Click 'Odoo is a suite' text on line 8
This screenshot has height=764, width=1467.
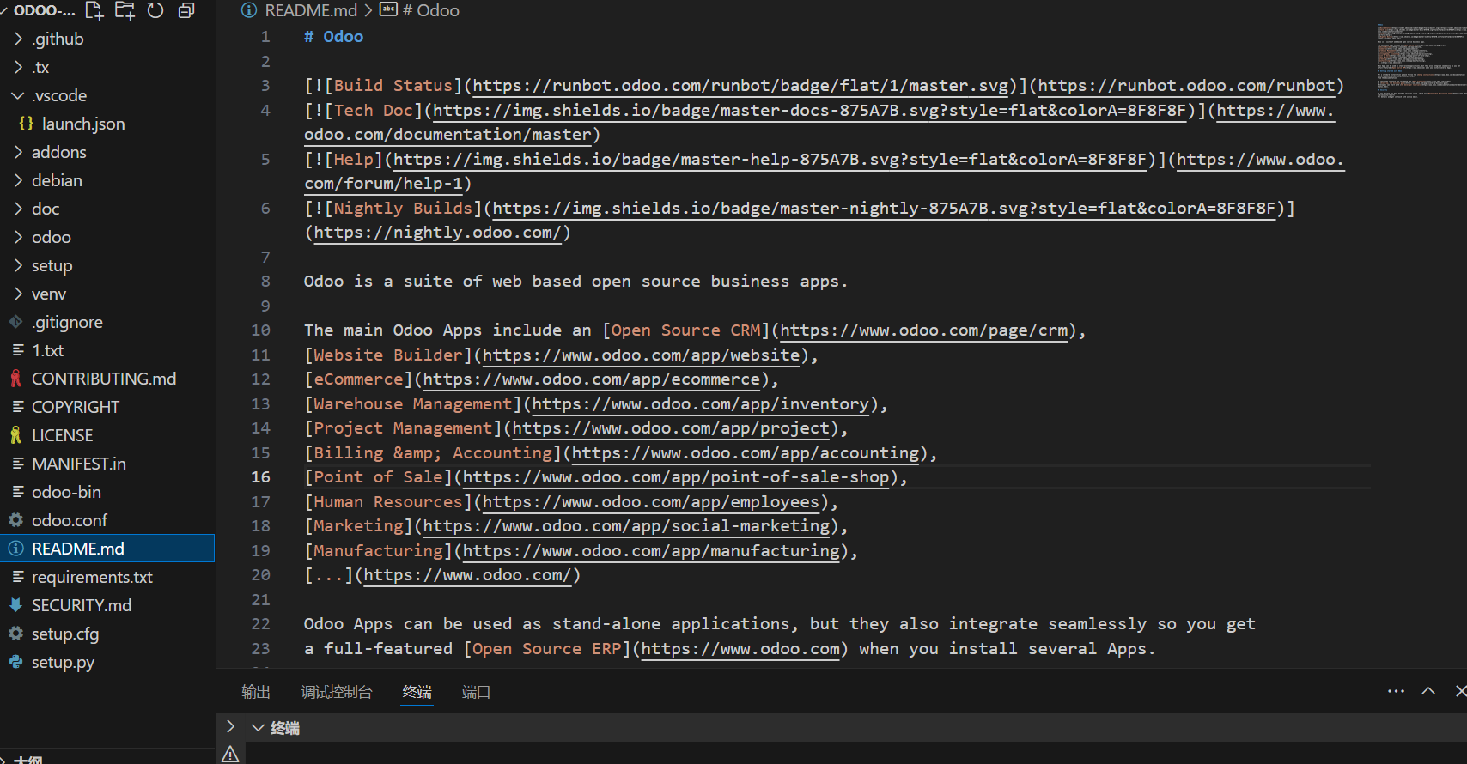(x=383, y=282)
